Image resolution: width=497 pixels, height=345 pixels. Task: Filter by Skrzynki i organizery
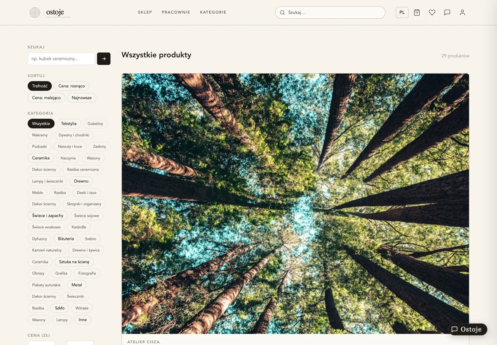point(84,204)
